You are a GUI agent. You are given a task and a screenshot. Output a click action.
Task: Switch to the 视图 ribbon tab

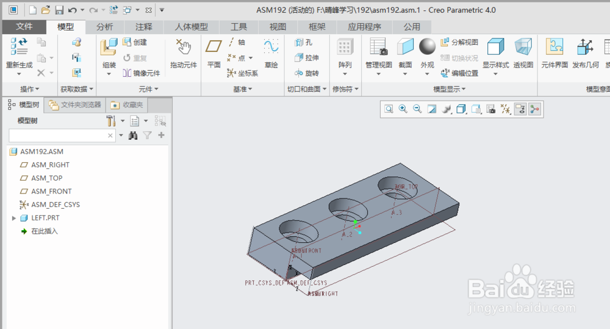(x=278, y=27)
